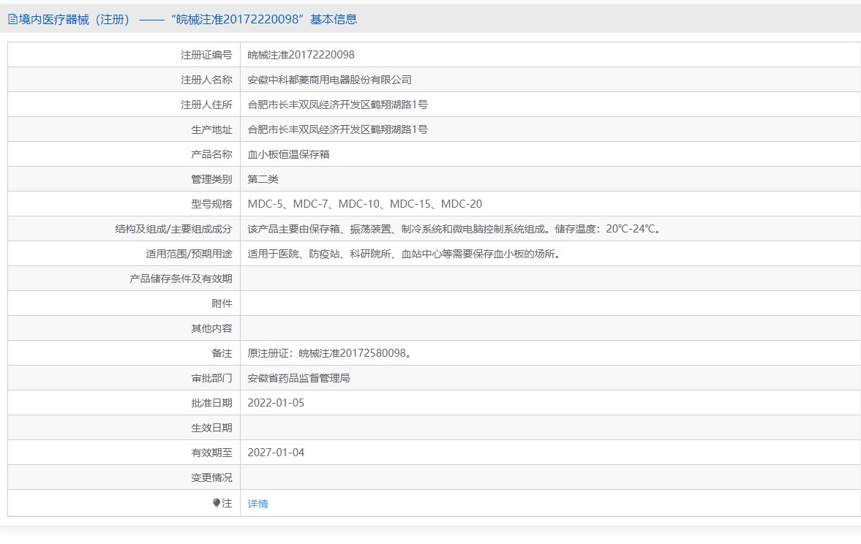Screen dimensions: 861x544
Task: Click the 有效期至 label
Action: (x=211, y=453)
